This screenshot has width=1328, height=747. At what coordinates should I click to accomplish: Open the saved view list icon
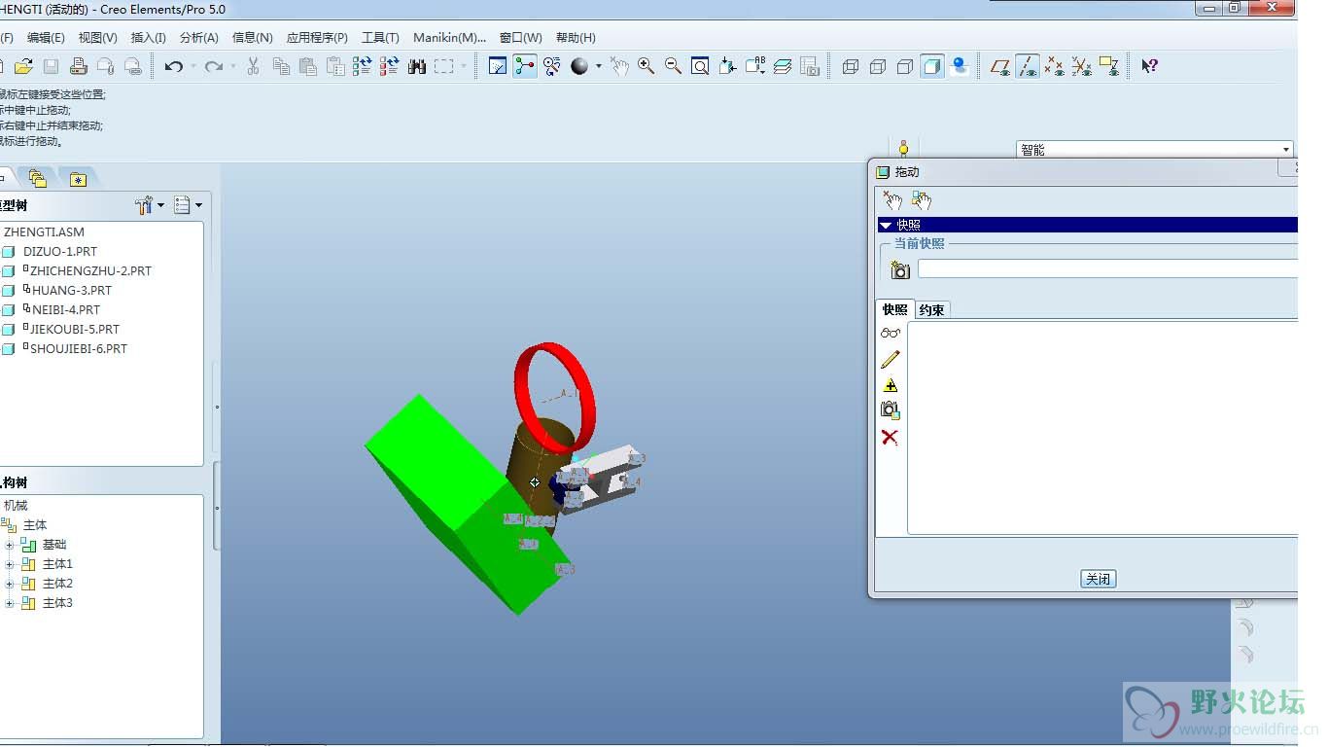pos(755,66)
